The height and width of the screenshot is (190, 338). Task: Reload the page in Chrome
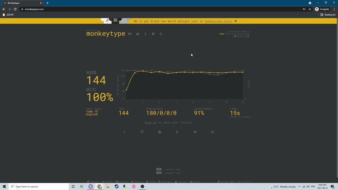click(x=15, y=9)
